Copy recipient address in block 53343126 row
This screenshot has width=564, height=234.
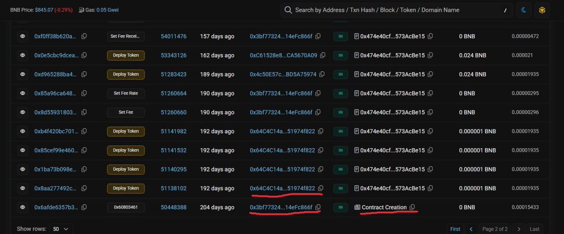click(x=430, y=55)
